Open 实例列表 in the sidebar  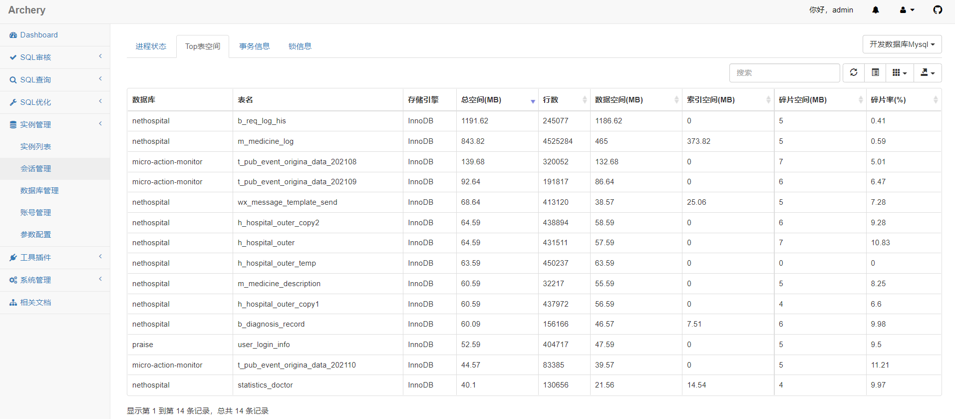(x=36, y=147)
